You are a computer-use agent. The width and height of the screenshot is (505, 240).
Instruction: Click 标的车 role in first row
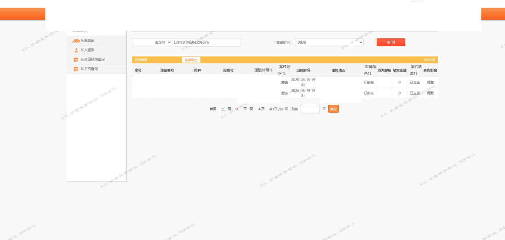[369, 82]
